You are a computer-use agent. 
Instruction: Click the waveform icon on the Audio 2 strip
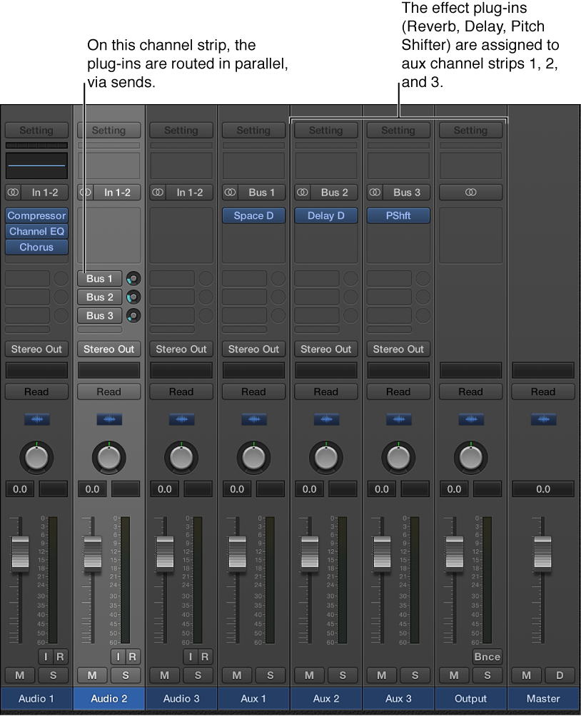tap(108, 419)
